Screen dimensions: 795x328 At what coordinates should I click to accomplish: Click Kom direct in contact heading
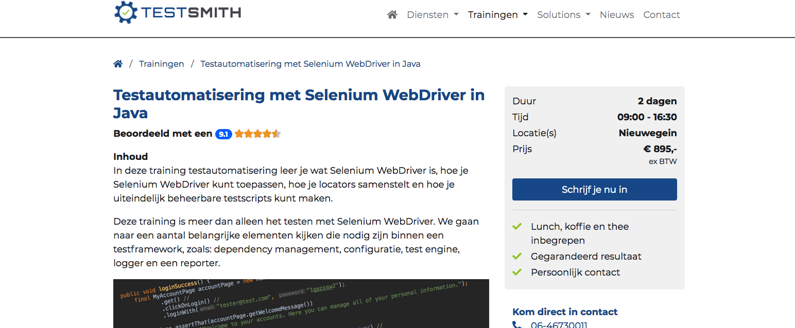click(565, 312)
